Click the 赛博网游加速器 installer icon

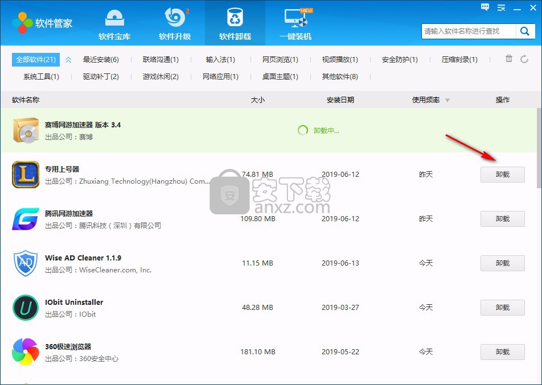tap(26, 130)
